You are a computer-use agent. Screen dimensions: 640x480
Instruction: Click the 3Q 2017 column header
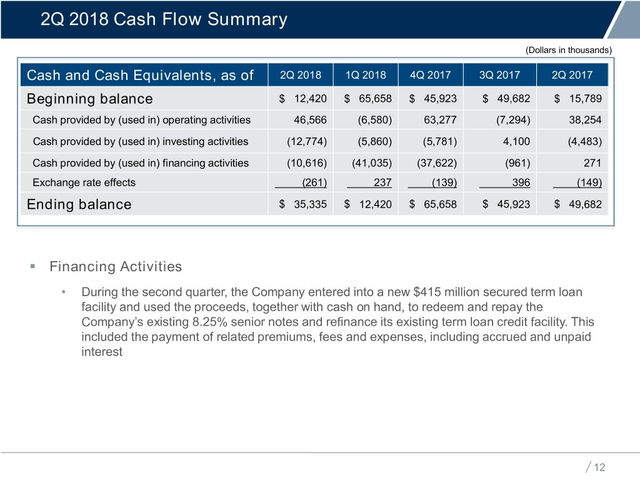click(499, 76)
